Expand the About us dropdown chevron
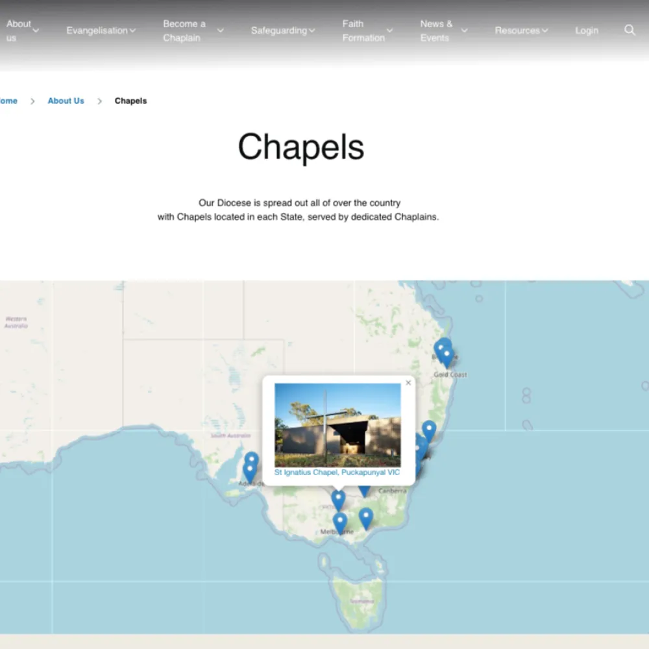Viewport: 649px width, 649px height. pos(36,31)
